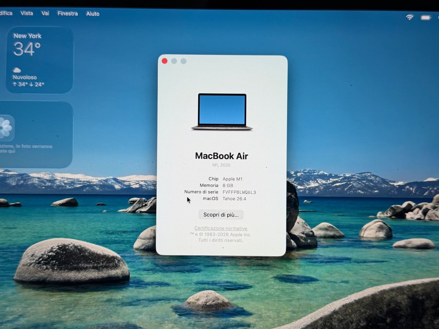Screen dimensions: 439x329
Task: Open the New York weather widget
Action: (x=40, y=60)
